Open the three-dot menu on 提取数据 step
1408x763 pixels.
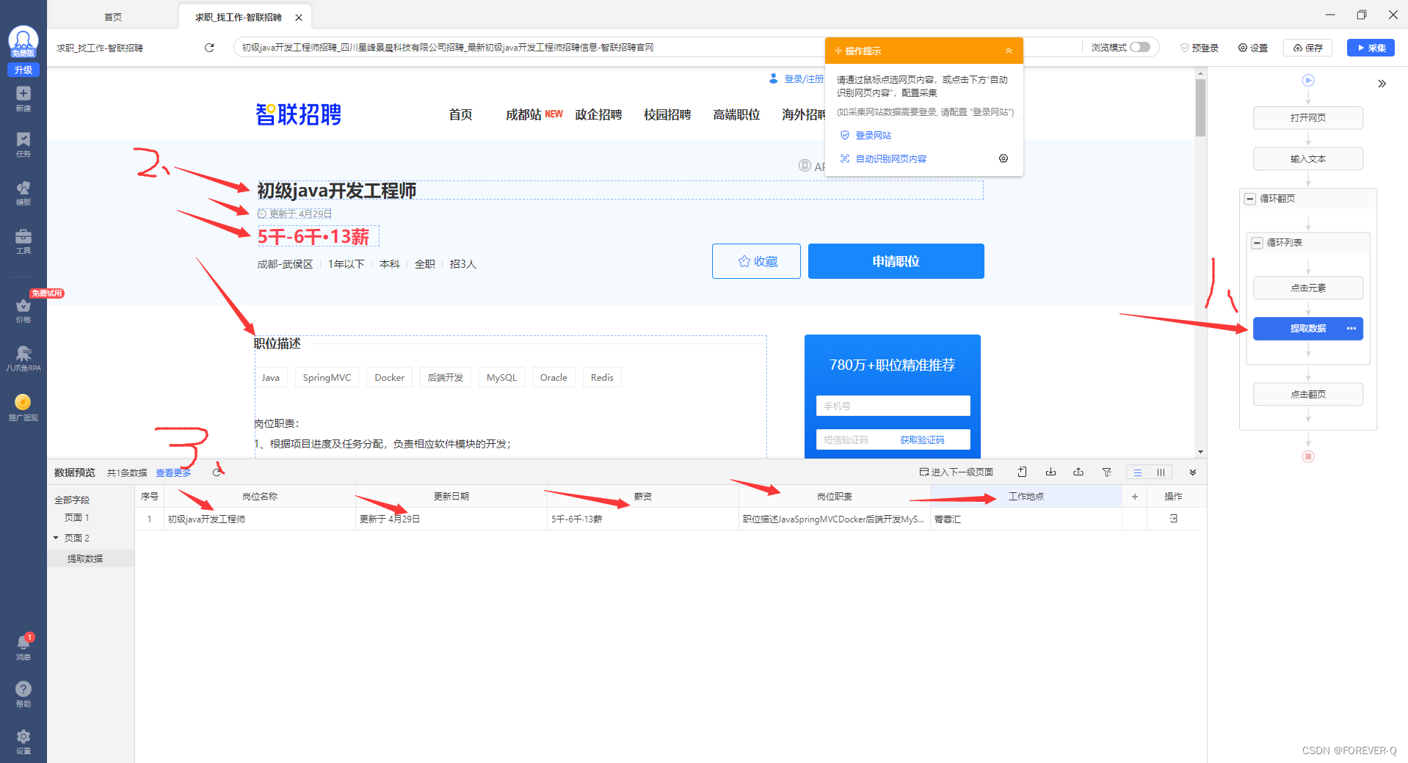(x=1351, y=329)
